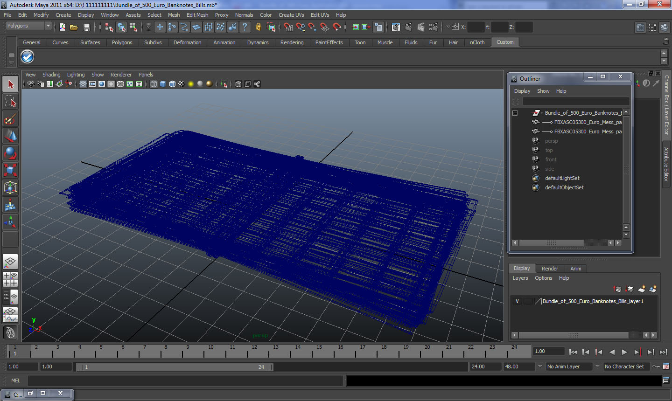Open the Outliner Show menu
This screenshot has height=401, width=672.
[x=543, y=91]
